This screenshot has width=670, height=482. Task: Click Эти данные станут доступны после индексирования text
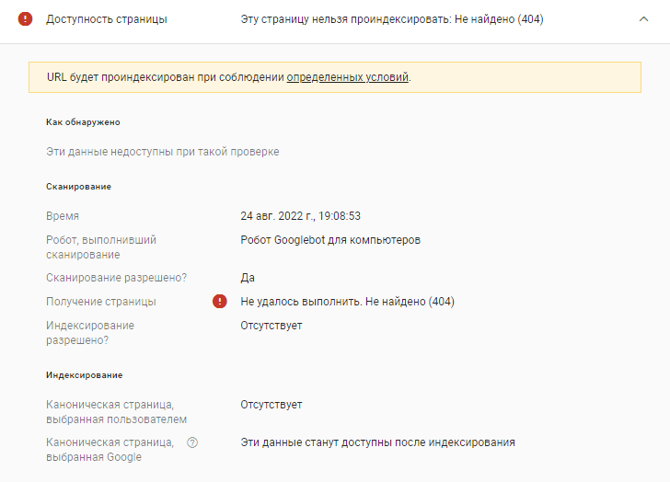pos(377,442)
